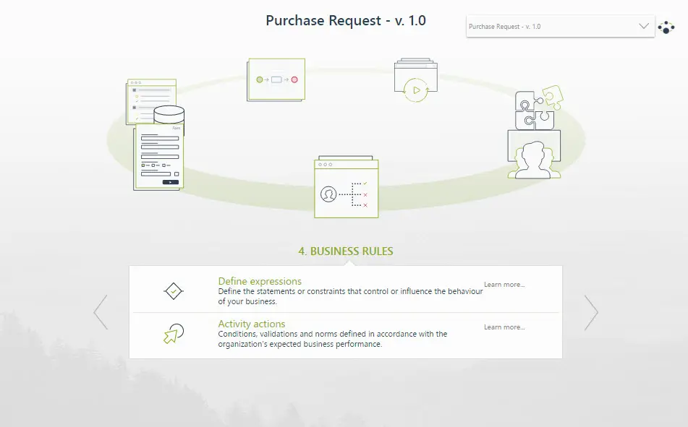This screenshot has width=688, height=427.
Task: Click the dots cluster icon beside the dropdown
Action: pos(666,27)
